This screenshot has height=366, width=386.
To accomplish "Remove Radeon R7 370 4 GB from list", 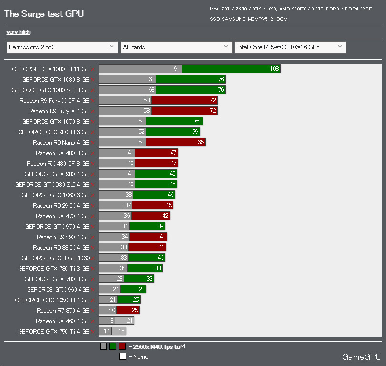I will click(x=93, y=311).
